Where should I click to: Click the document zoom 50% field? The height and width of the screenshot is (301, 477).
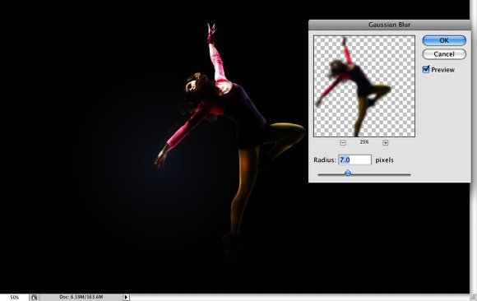pos(14,298)
